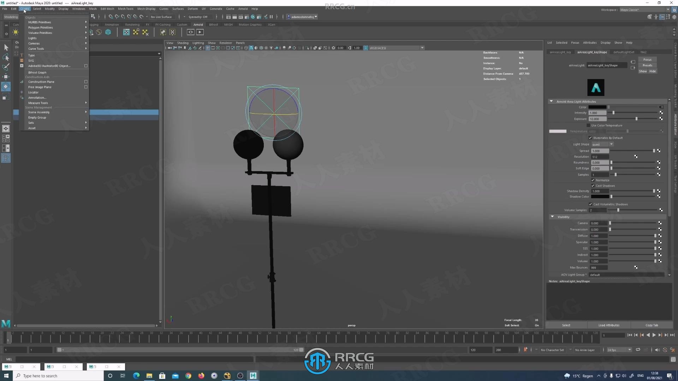Click Select button at Attribute Editor bottom
678x381 pixels.
566,325
